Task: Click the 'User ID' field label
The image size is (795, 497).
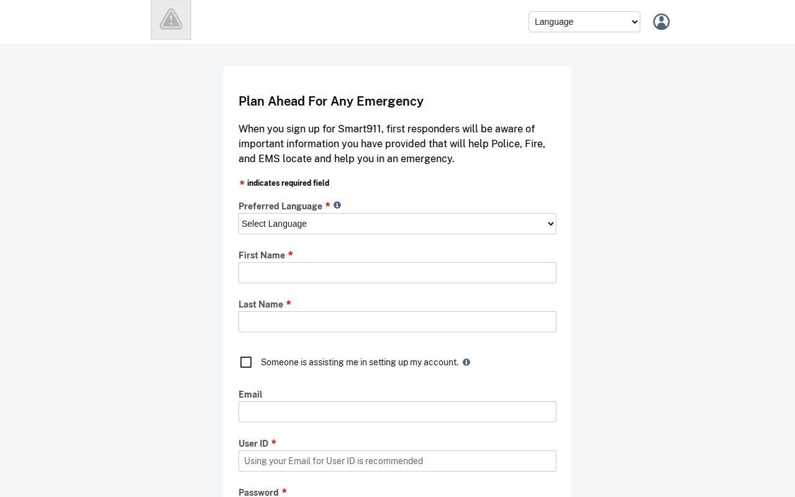Action: point(253,444)
